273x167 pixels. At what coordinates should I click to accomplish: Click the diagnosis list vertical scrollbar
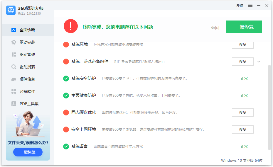pos(269,108)
